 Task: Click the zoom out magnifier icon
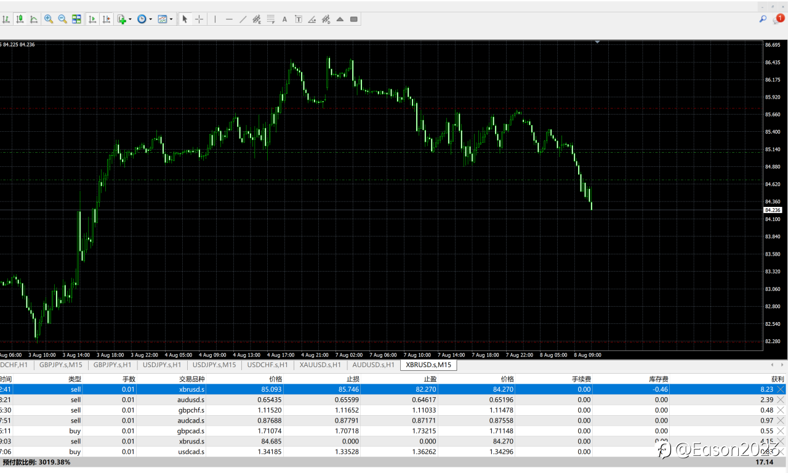tap(62, 19)
